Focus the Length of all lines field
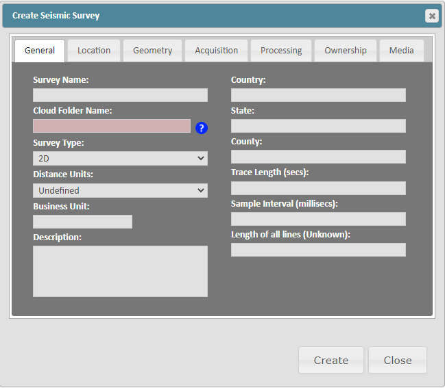The width and height of the screenshot is (445, 388). [x=318, y=250]
